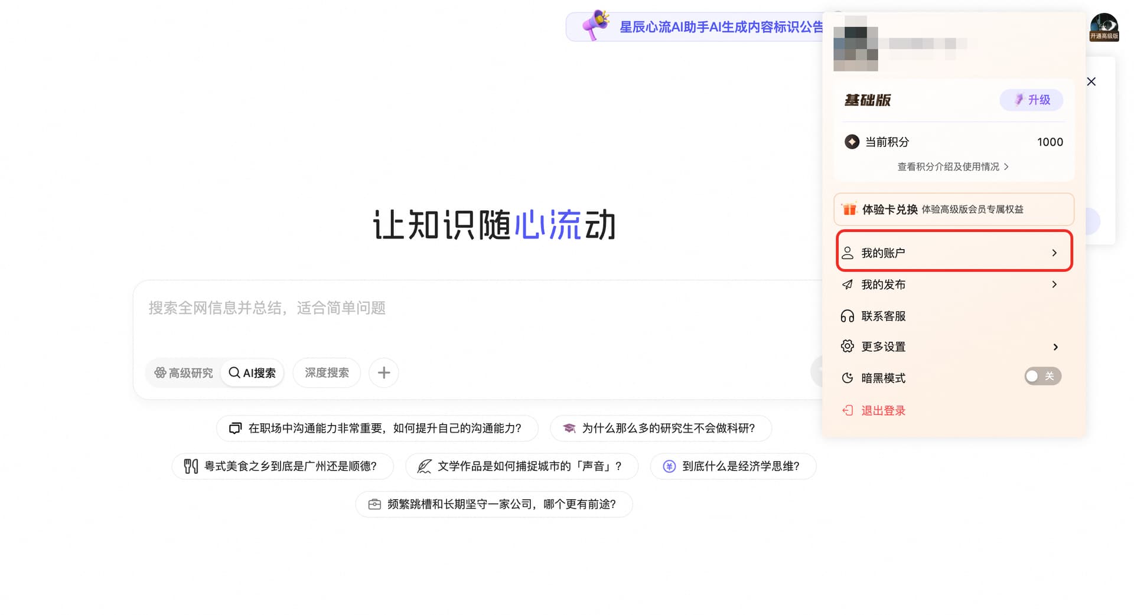
Task: Expand 我的账户 using its chevron
Action: [x=1054, y=253]
